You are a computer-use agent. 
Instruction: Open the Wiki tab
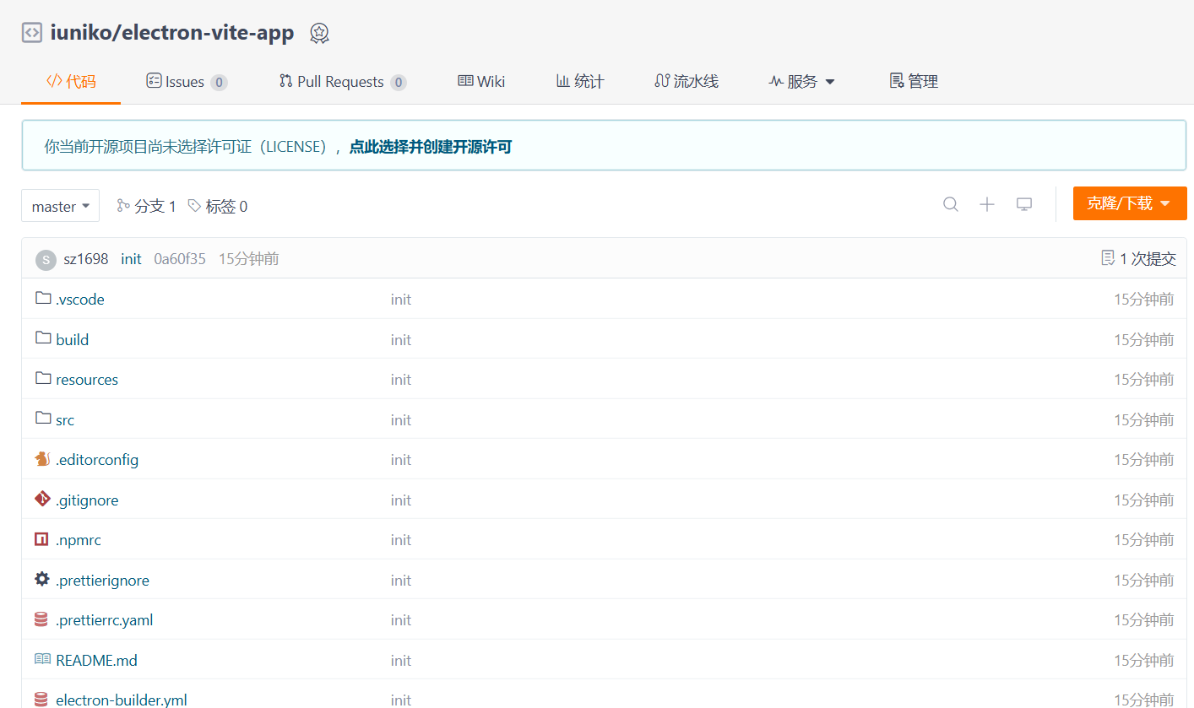(481, 81)
